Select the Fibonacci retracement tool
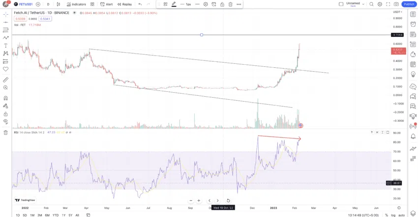418x217 pixels. tap(5, 30)
